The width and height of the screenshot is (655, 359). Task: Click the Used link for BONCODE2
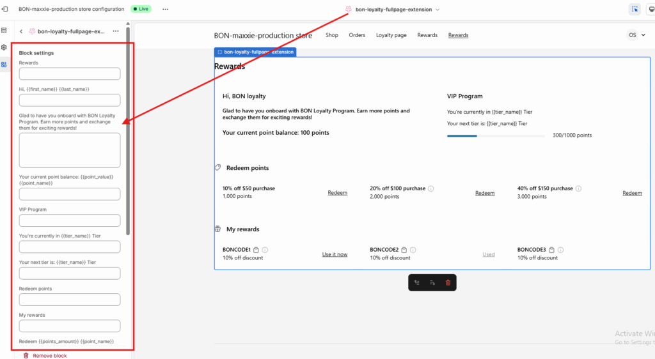click(x=489, y=254)
